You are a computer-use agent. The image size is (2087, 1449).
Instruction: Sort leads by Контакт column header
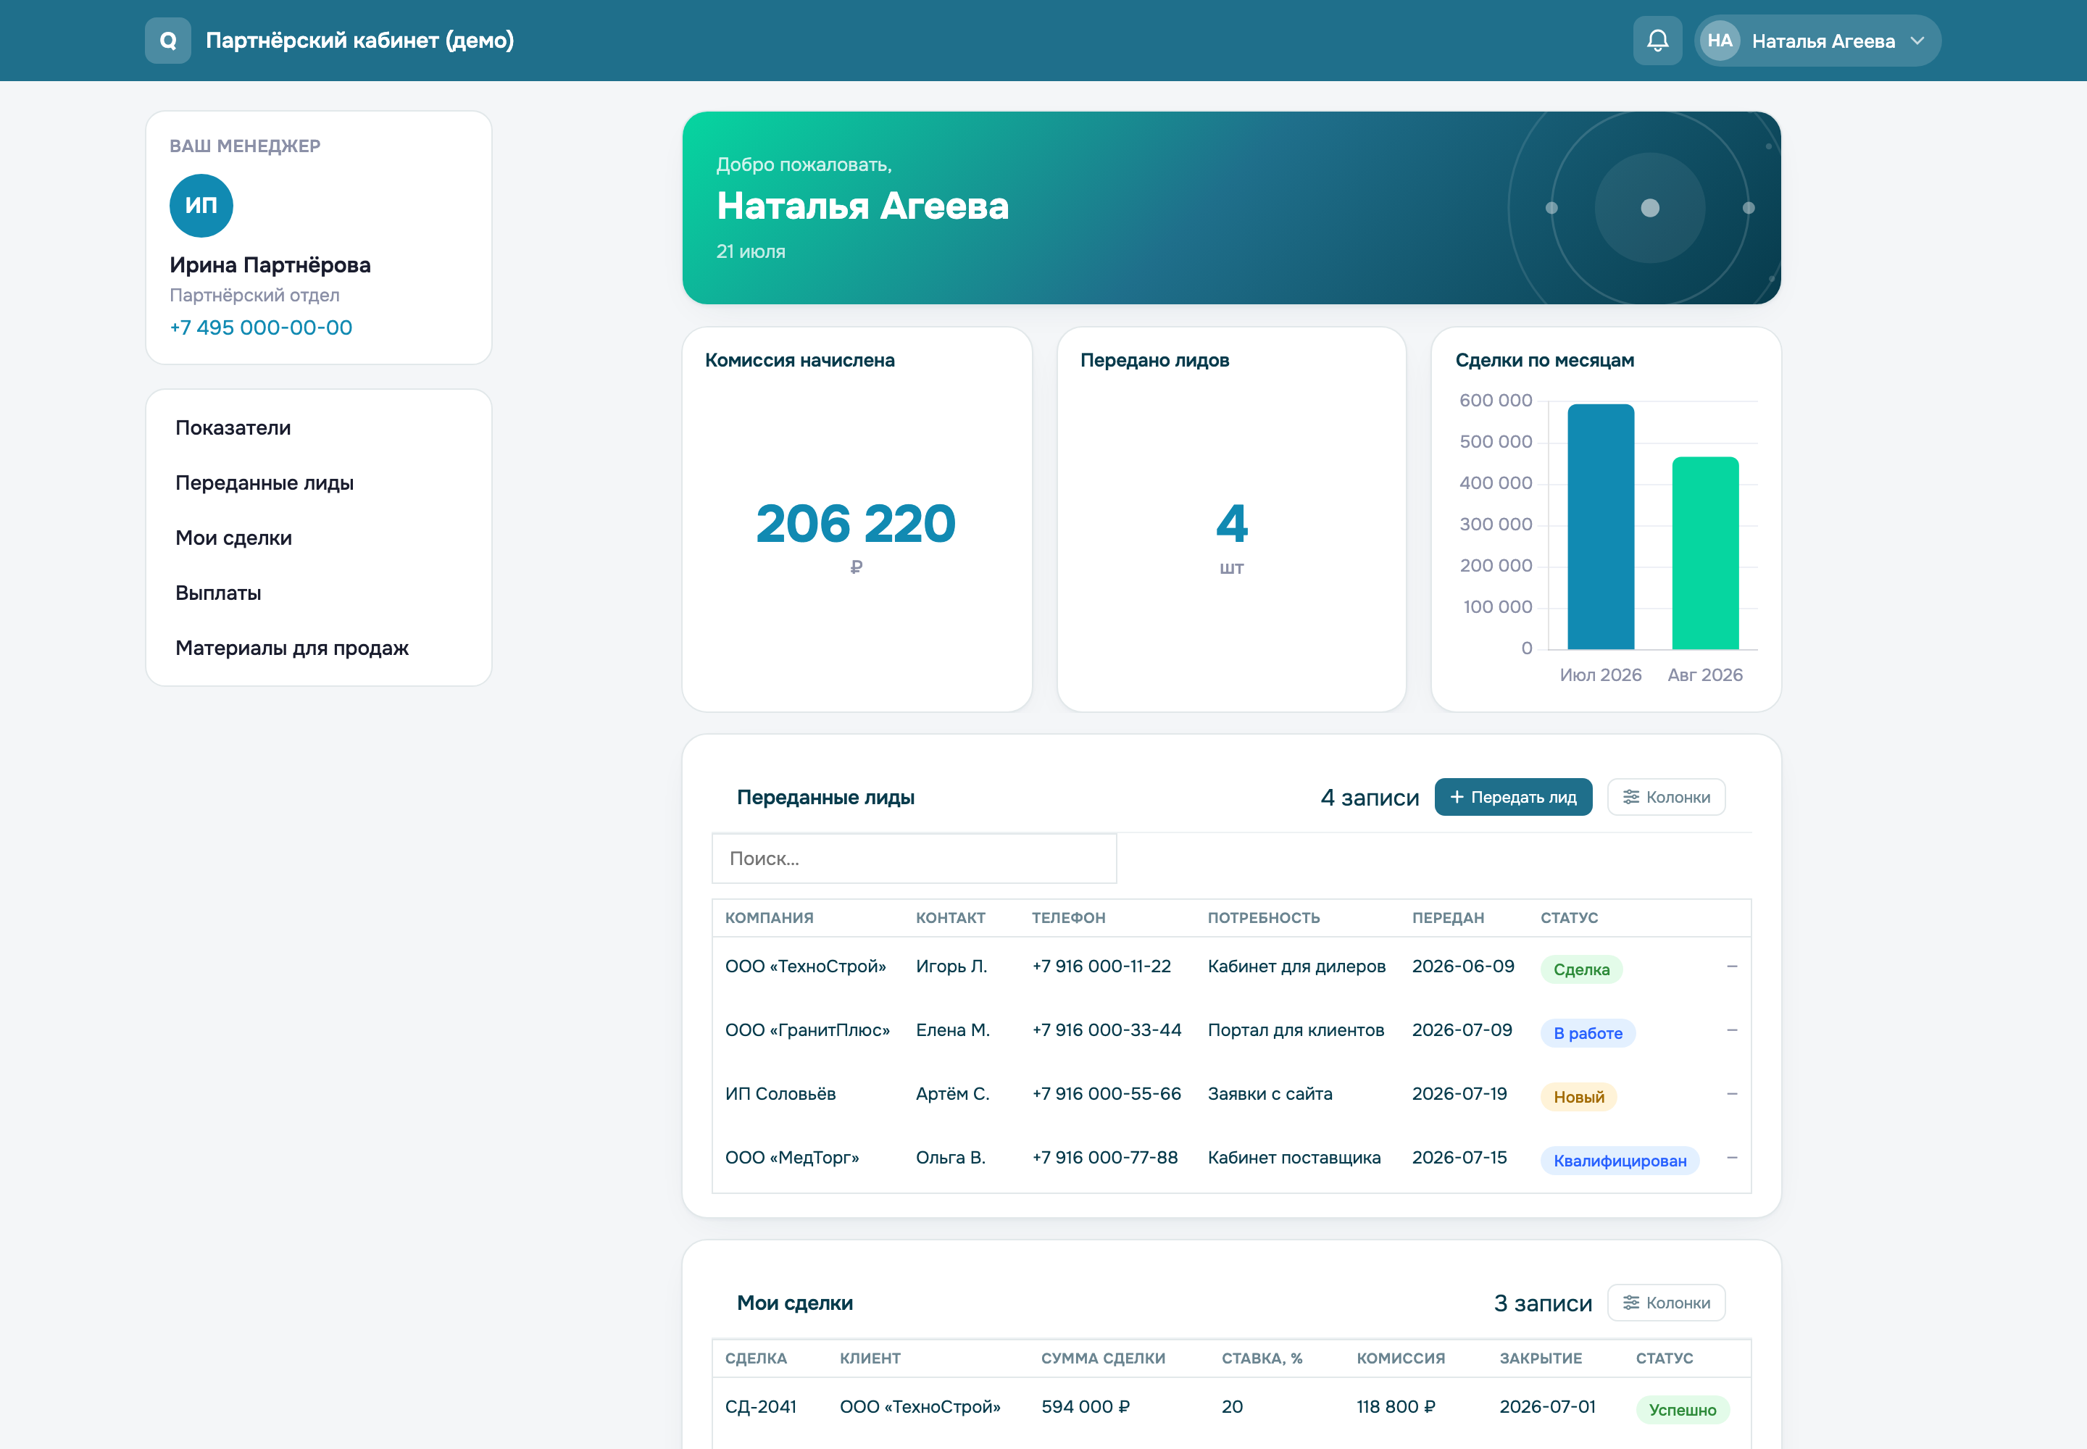(950, 918)
